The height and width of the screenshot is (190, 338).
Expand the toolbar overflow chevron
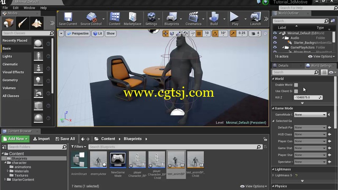(266, 19)
